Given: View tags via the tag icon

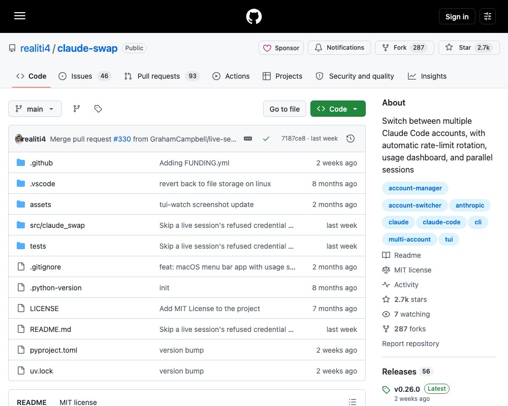Looking at the screenshot, I should click(x=98, y=109).
